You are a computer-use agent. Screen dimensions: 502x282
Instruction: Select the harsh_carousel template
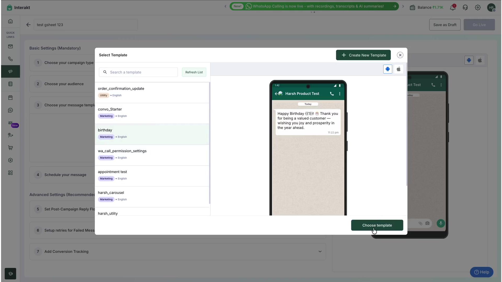pyautogui.click(x=152, y=197)
